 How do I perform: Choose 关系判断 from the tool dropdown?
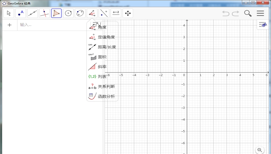(x=102, y=86)
